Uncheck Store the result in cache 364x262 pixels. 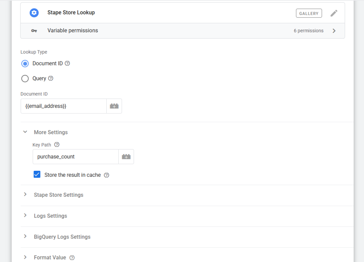[x=37, y=175]
